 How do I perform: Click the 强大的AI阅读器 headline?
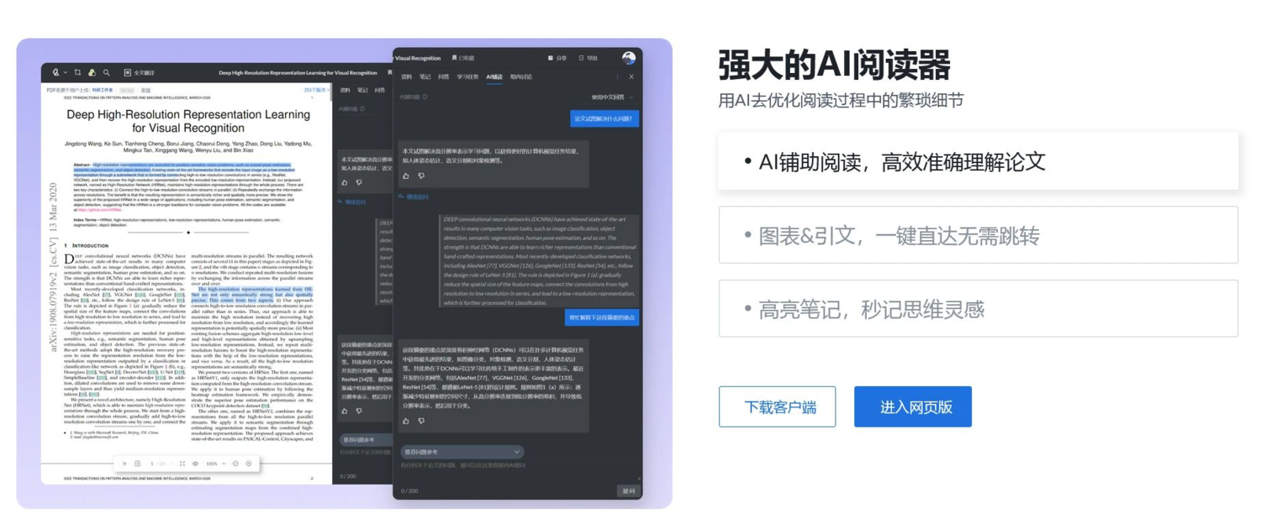[x=834, y=65]
